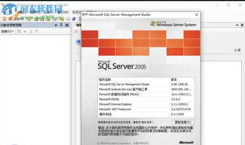
Task: Minimize the Management Studio main window
Action: (217, 5)
